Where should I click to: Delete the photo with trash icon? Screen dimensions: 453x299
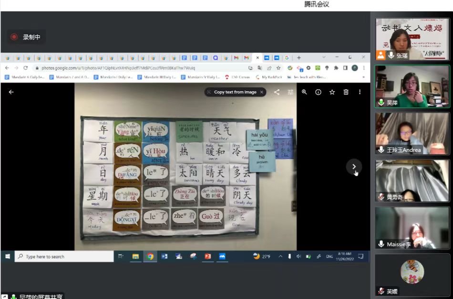(346, 92)
